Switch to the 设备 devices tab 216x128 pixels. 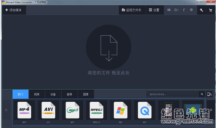click(53, 94)
